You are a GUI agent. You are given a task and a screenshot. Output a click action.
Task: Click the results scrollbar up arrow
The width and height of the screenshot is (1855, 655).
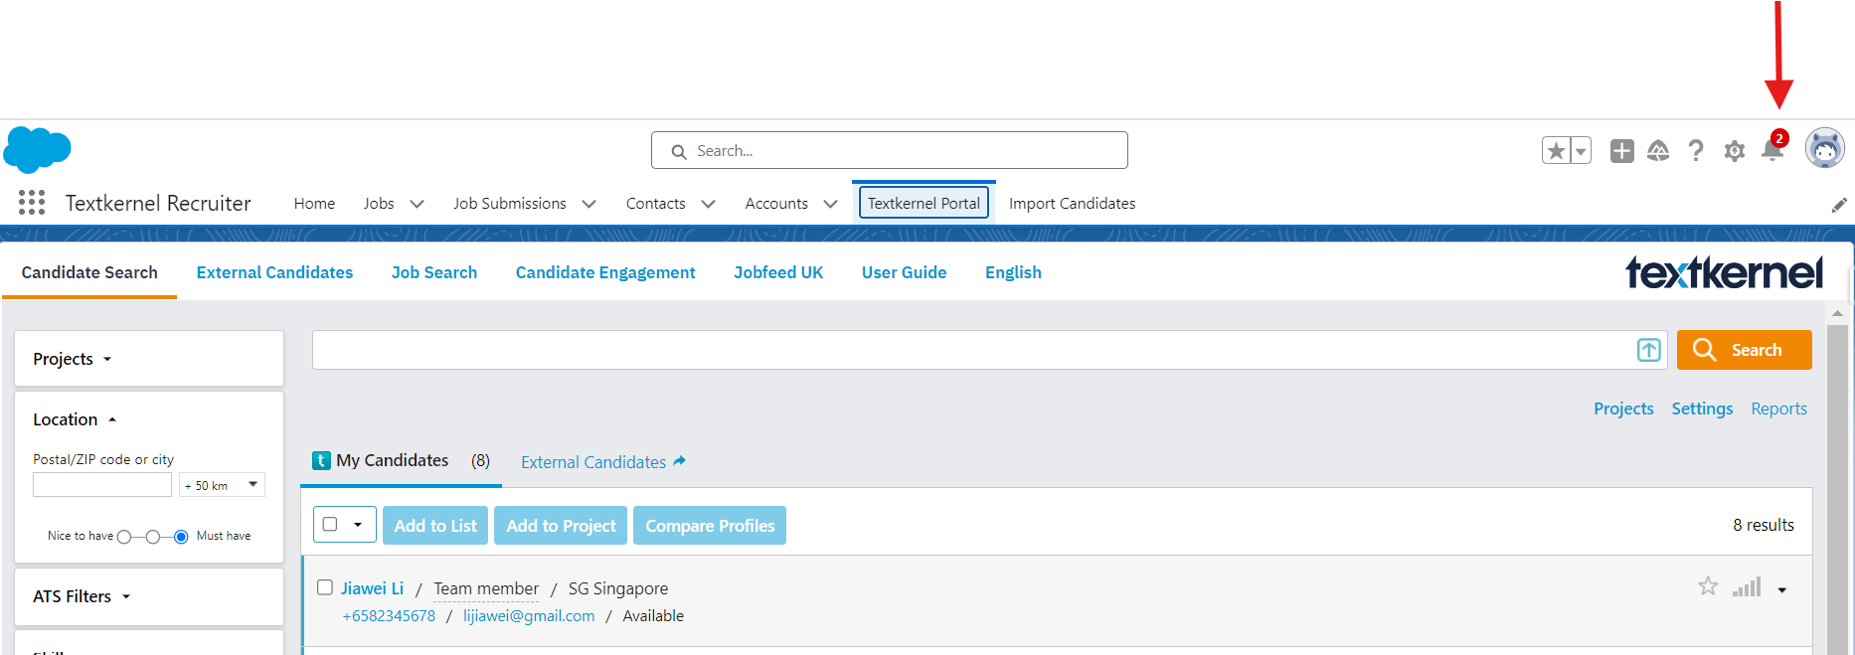coord(1837,313)
